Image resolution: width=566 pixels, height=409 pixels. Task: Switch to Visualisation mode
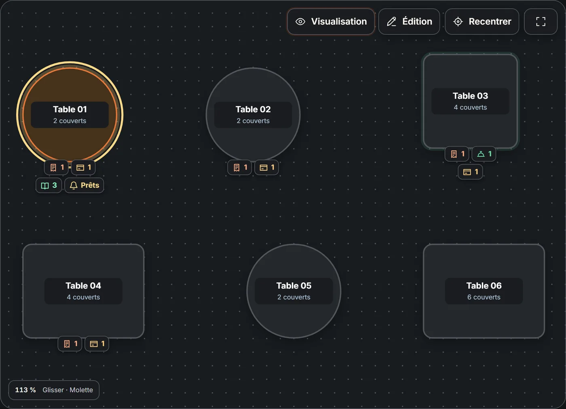(x=331, y=21)
